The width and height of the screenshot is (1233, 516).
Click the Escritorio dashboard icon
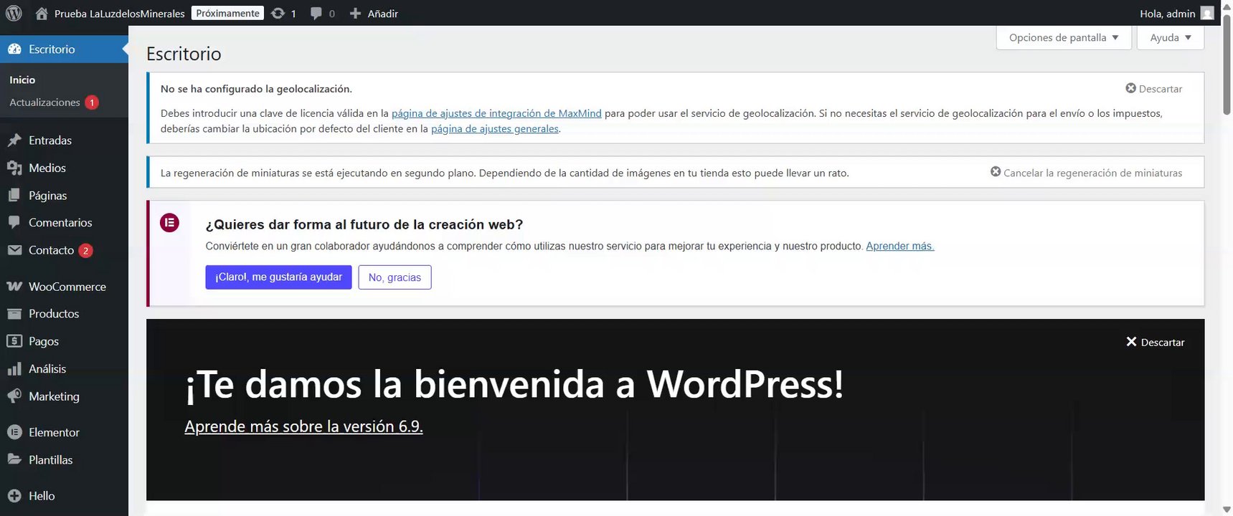tap(14, 49)
